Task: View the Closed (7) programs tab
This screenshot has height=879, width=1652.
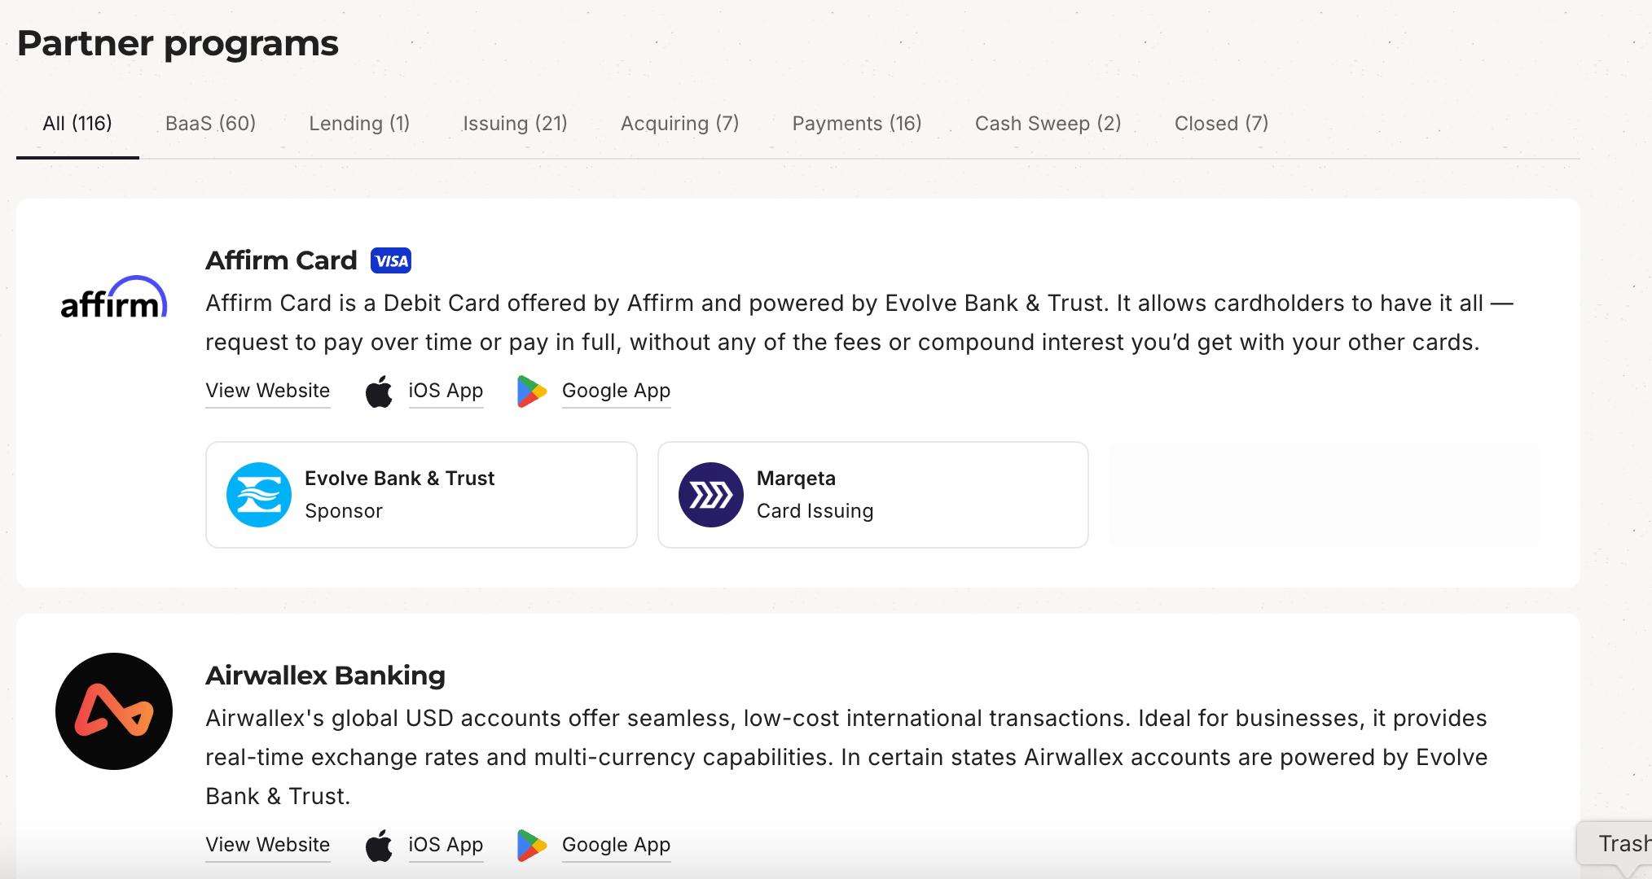Action: point(1221,124)
